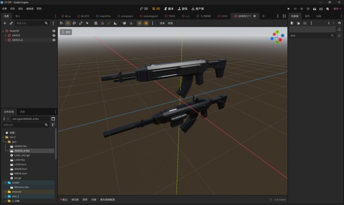Expand the AK600_A node in scene tree
344x205 pixels.
point(5,40)
